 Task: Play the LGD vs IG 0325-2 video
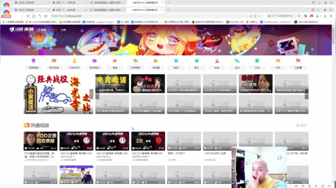click(112, 141)
